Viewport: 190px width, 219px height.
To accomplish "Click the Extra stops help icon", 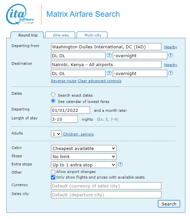I will 120,164.
